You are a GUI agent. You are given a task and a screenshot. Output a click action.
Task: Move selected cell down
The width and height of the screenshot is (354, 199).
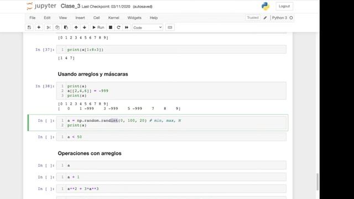click(85, 28)
